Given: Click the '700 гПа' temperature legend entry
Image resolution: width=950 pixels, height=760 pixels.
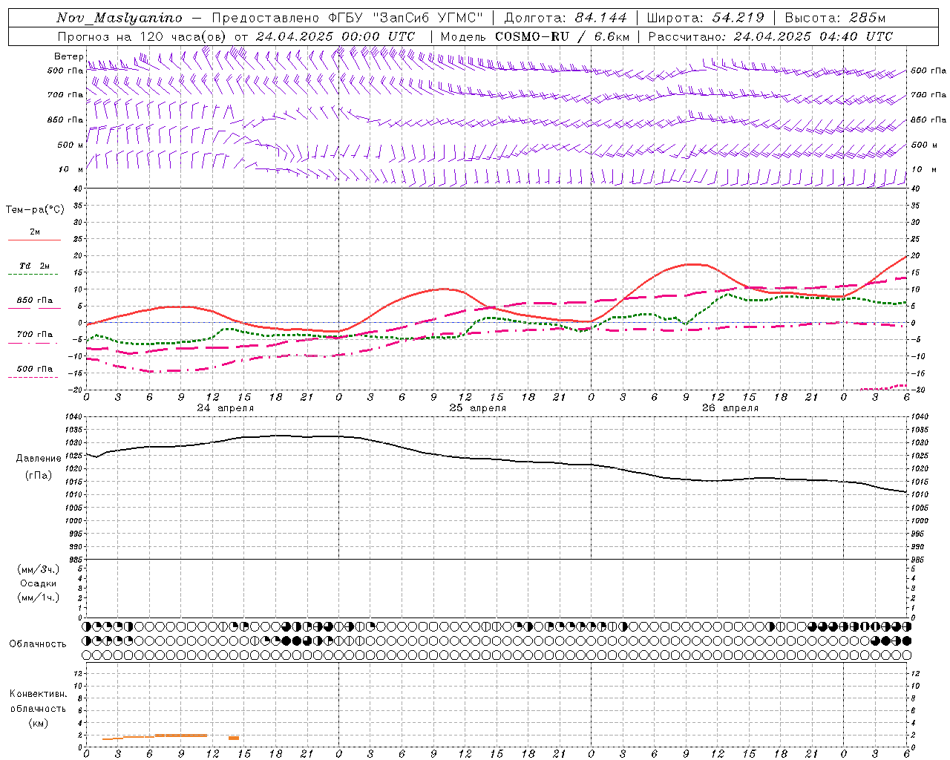Looking at the screenshot, I should pos(35,335).
